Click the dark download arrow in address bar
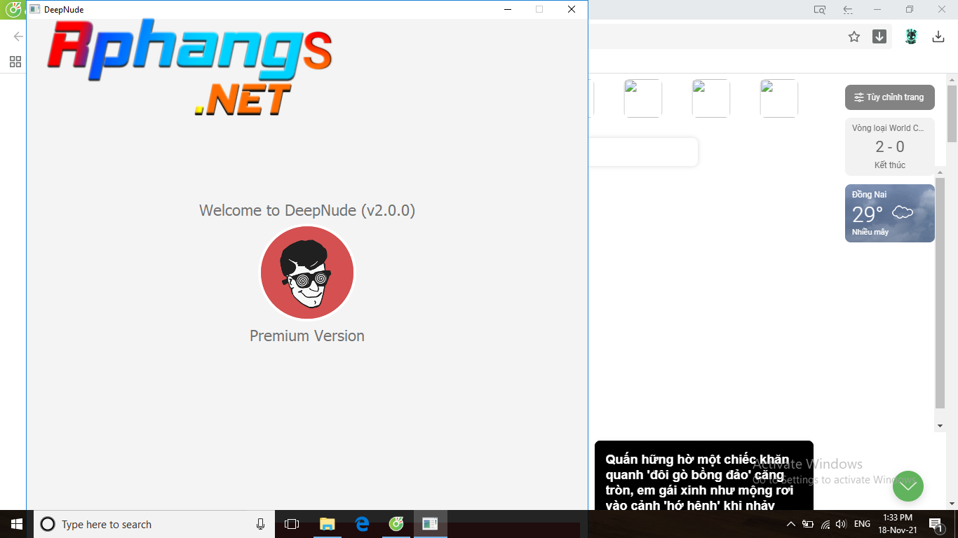The width and height of the screenshot is (958, 538). (879, 36)
